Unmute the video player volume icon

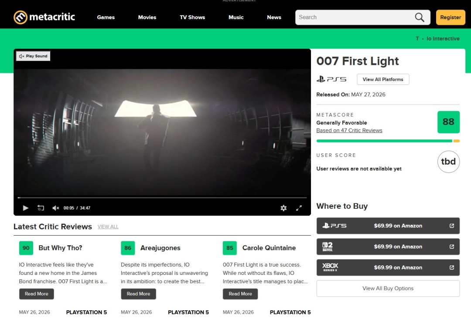55,208
